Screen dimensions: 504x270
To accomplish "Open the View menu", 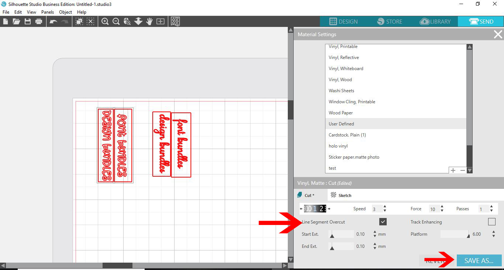I will coord(32,12).
